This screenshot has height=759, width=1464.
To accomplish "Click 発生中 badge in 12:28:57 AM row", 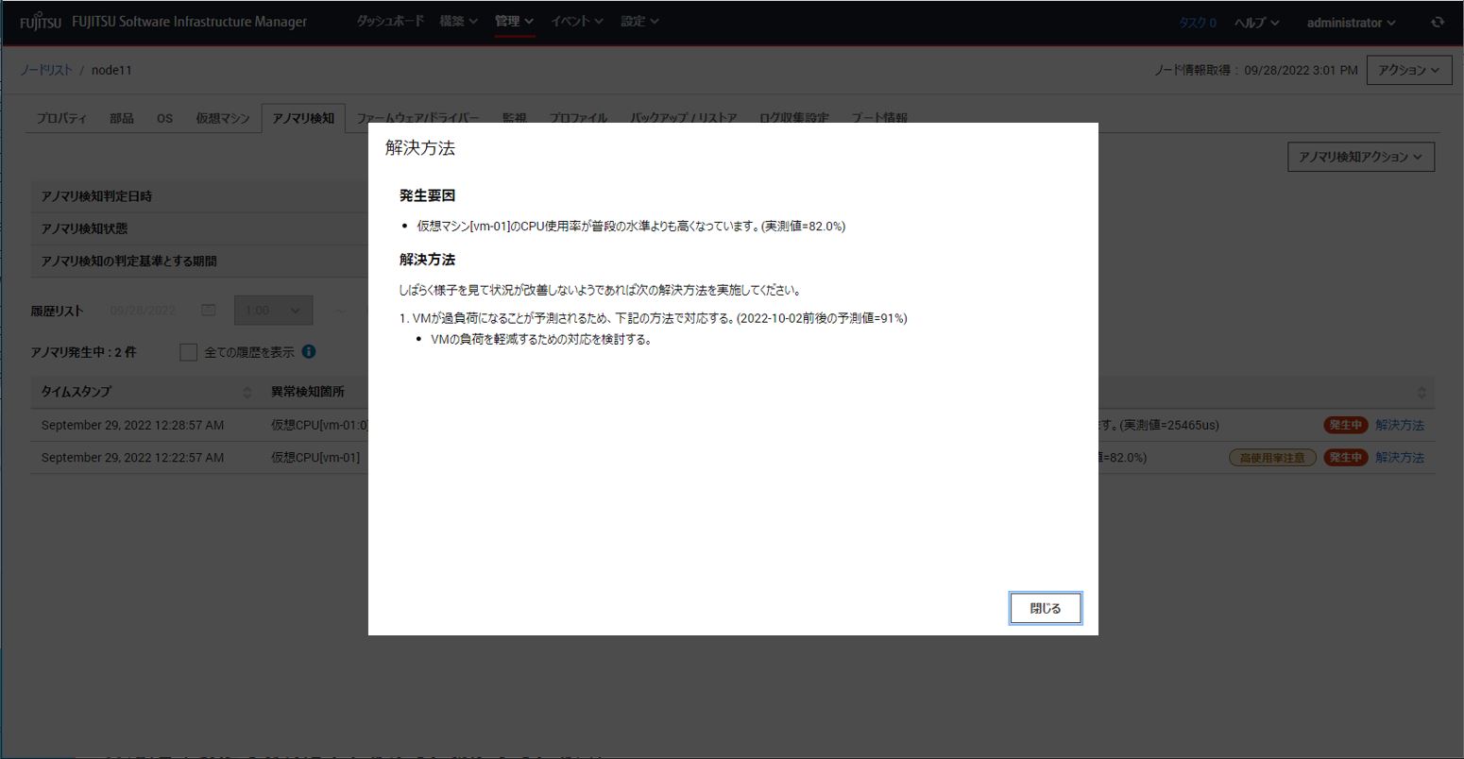I will pos(1346,425).
